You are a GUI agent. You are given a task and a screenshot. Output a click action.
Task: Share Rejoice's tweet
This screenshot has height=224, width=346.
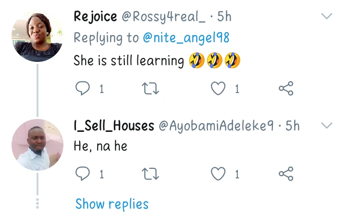coord(286,88)
